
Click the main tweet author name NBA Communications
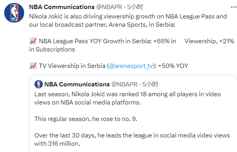pyautogui.click(x=62, y=7)
